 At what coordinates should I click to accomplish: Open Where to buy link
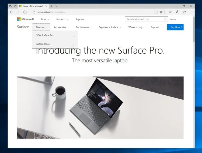(x=135, y=27)
